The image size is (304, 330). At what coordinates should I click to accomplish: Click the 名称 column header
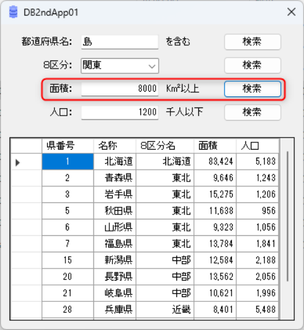(115, 145)
